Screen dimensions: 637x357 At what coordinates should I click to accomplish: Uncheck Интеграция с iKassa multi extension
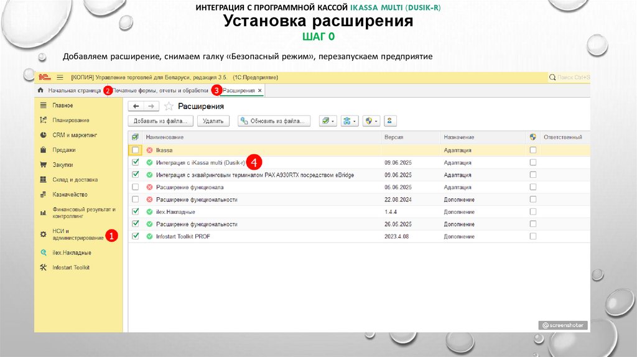tap(135, 162)
